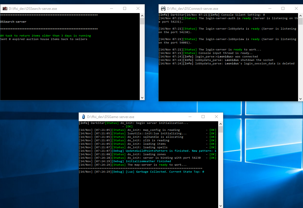Close the DSConnect-server console window
This screenshot has width=303, height=208.
coord(296,9)
